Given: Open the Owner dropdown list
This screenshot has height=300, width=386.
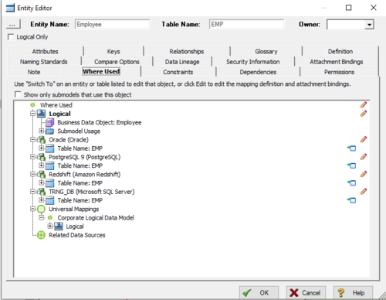Looking at the screenshot, I should pyautogui.click(x=369, y=25).
